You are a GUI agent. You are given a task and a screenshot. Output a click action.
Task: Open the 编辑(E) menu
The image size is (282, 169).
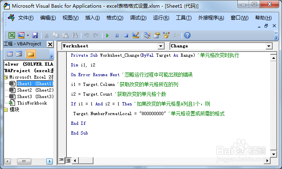pos(48,18)
